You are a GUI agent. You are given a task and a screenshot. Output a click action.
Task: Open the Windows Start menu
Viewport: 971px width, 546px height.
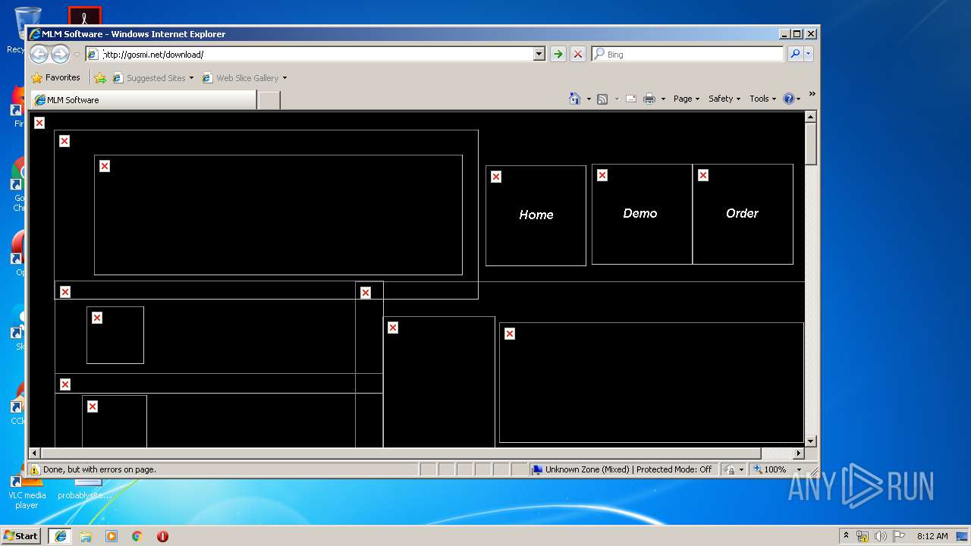(21, 535)
